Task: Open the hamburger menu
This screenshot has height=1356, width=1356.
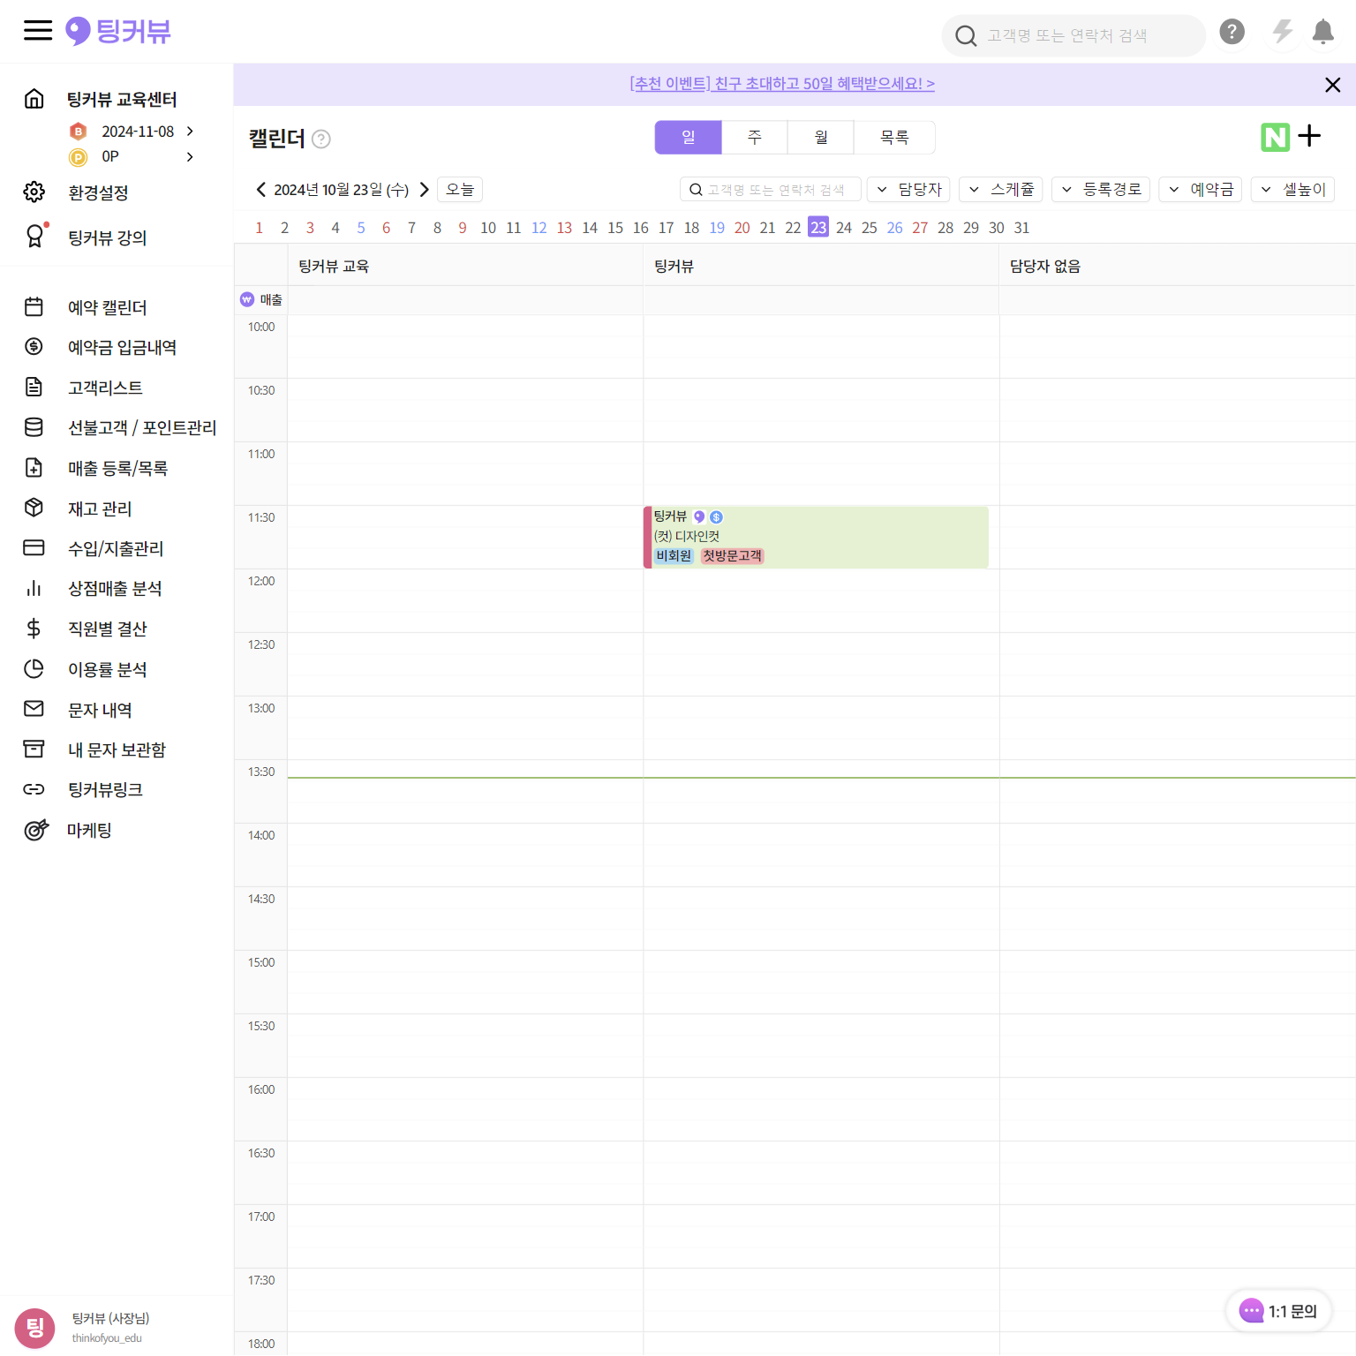Action: (x=38, y=31)
